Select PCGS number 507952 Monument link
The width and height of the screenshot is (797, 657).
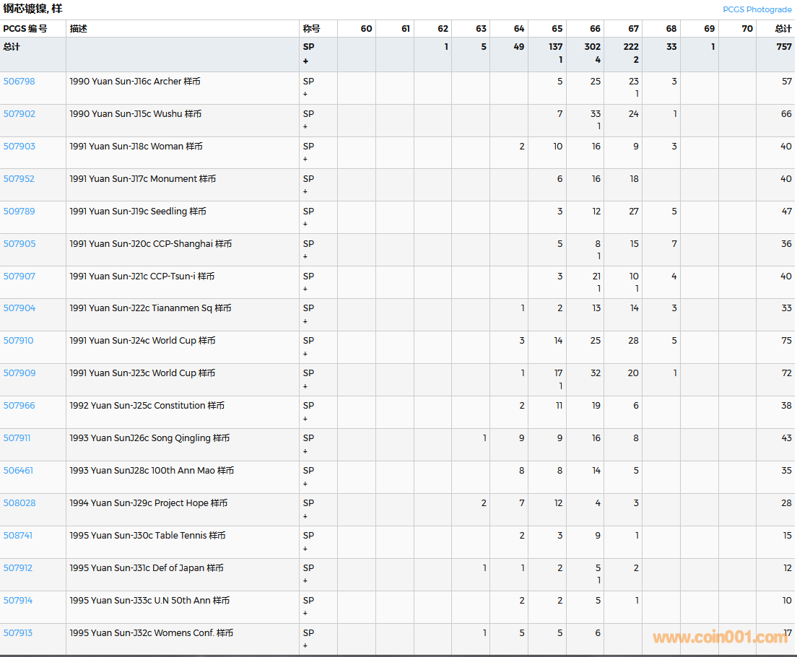click(19, 179)
